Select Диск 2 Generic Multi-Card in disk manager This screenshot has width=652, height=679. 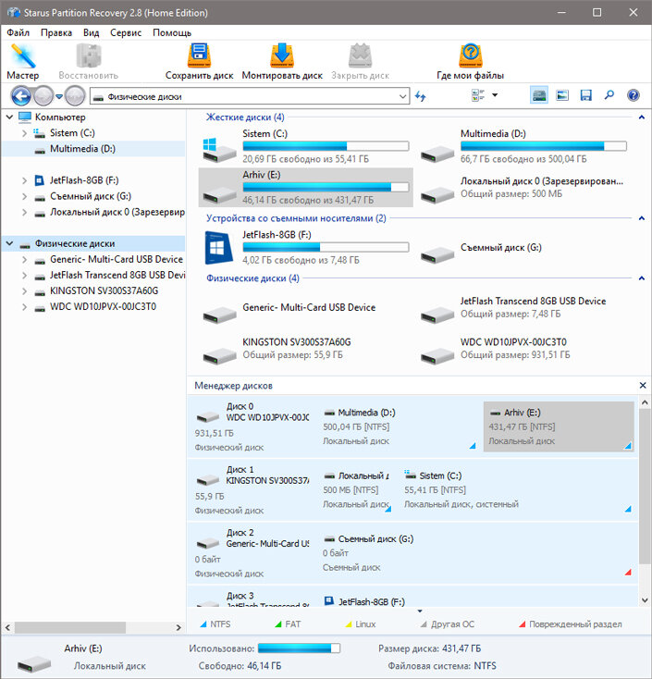pos(252,553)
